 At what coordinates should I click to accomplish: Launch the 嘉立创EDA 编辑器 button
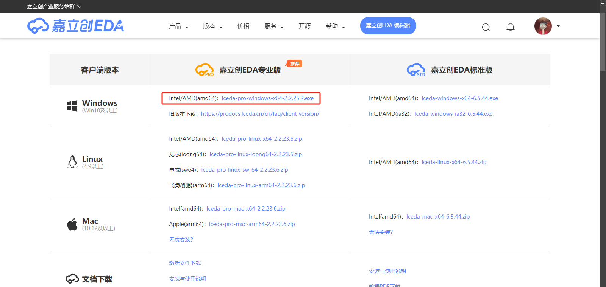[388, 26]
